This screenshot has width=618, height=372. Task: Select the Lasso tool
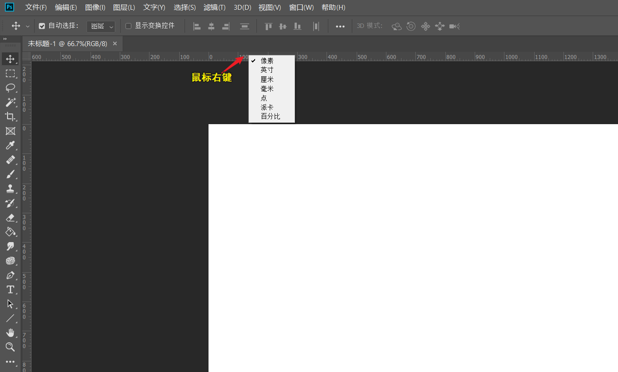click(x=10, y=88)
